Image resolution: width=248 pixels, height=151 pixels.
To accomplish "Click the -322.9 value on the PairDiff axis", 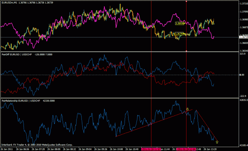I will (x=243, y=96).
